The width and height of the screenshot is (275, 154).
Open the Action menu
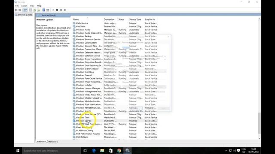(24, 6)
